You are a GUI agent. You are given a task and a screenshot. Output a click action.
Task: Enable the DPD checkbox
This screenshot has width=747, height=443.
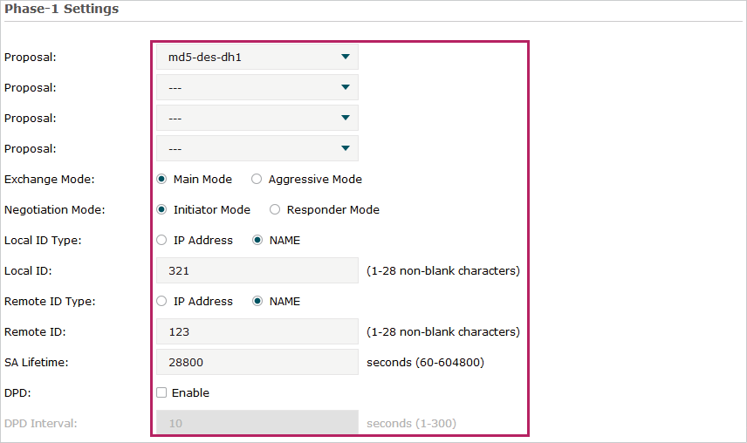pyautogui.click(x=161, y=393)
